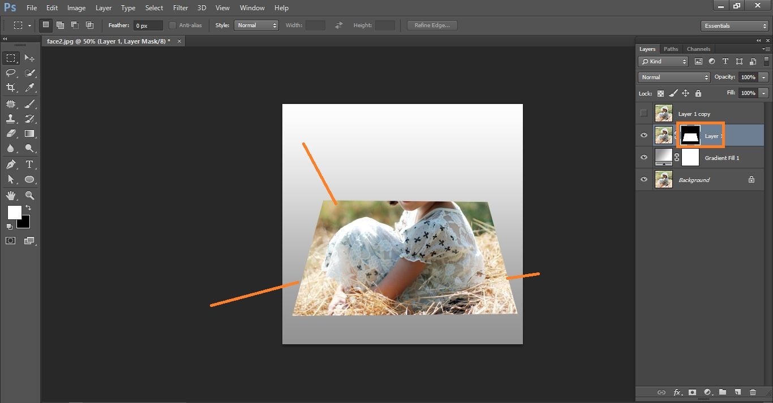Open the Essentials workspace dropdown
Image resolution: width=773 pixels, height=403 pixels.
point(734,26)
